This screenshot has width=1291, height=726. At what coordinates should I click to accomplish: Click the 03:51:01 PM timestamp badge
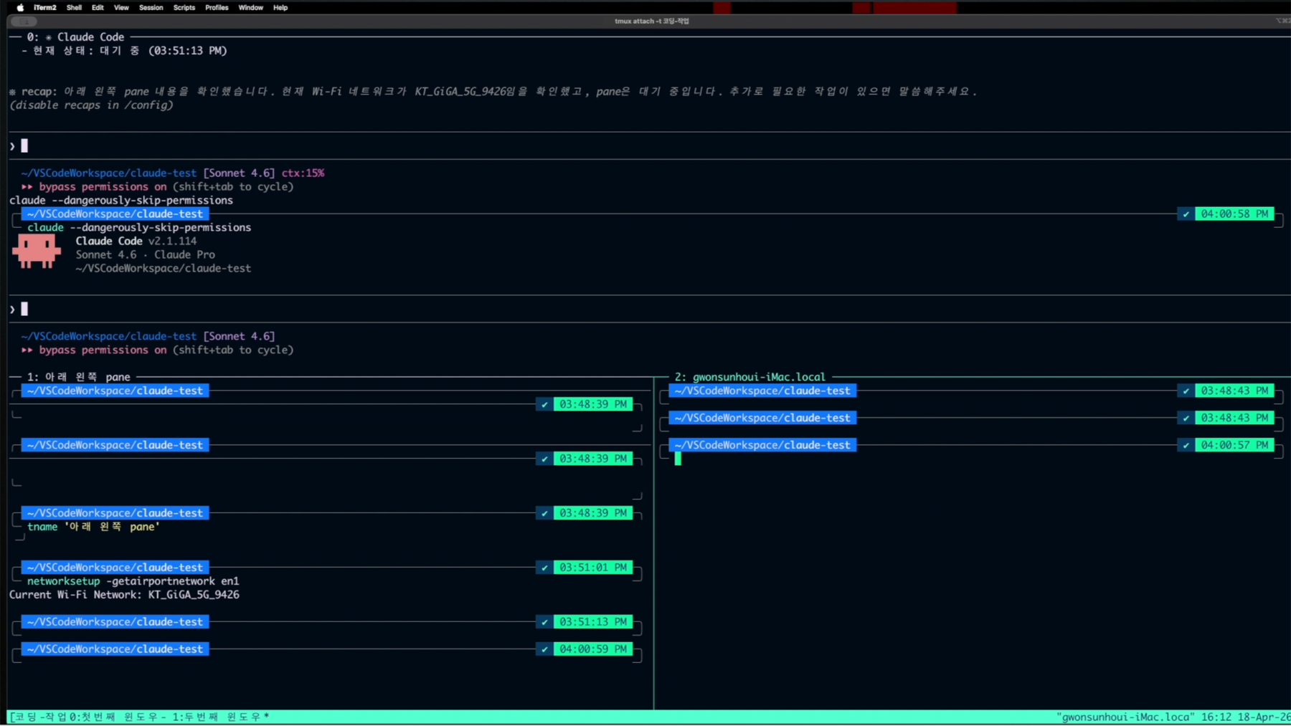click(593, 568)
